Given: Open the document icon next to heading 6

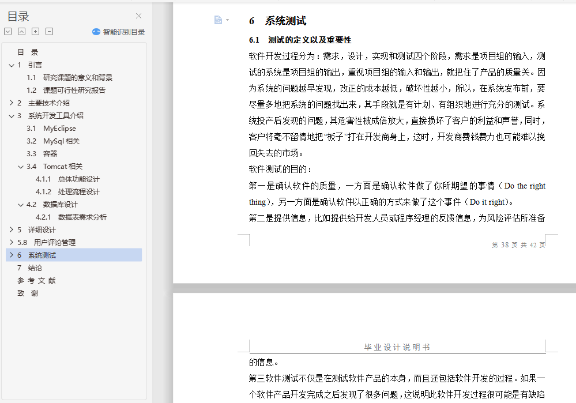Looking at the screenshot, I should (x=218, y=20).
